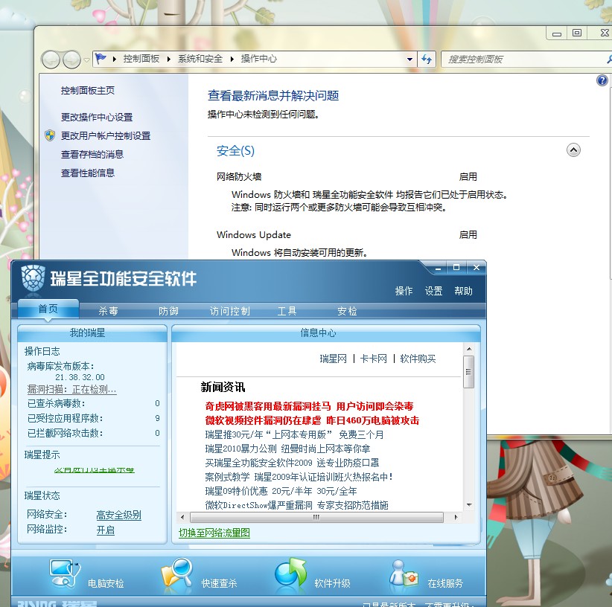Screen dimensions: 612x607
Task: Click the news scrollbar down arrow
Action: pos(469,505)
